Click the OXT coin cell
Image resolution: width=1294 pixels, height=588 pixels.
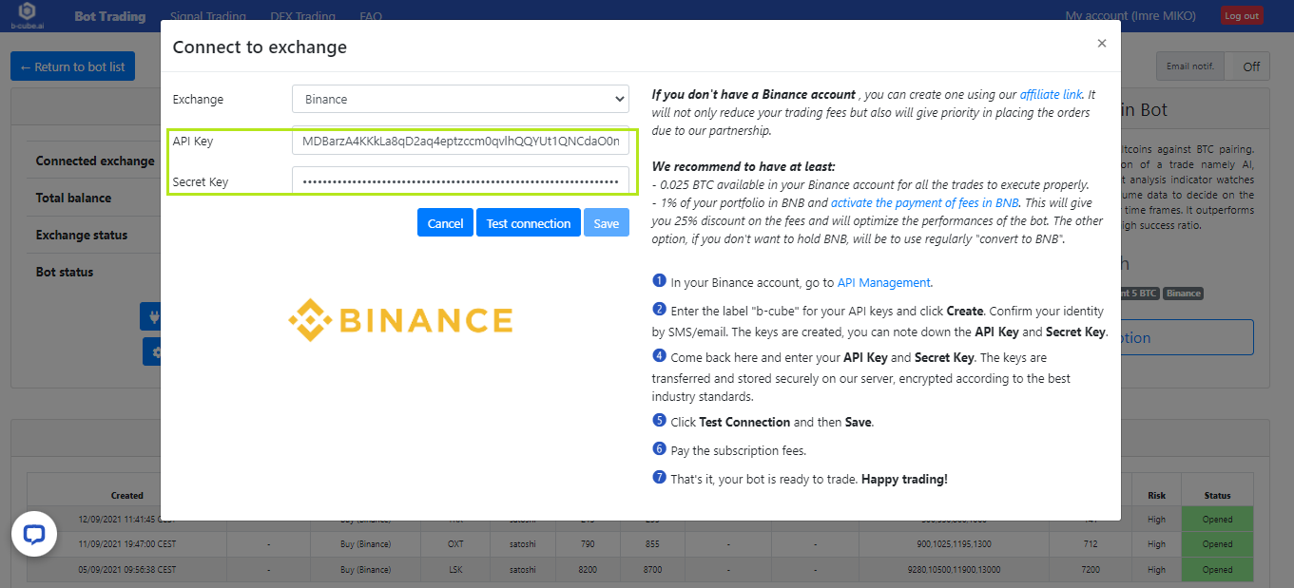coord(455,544)
